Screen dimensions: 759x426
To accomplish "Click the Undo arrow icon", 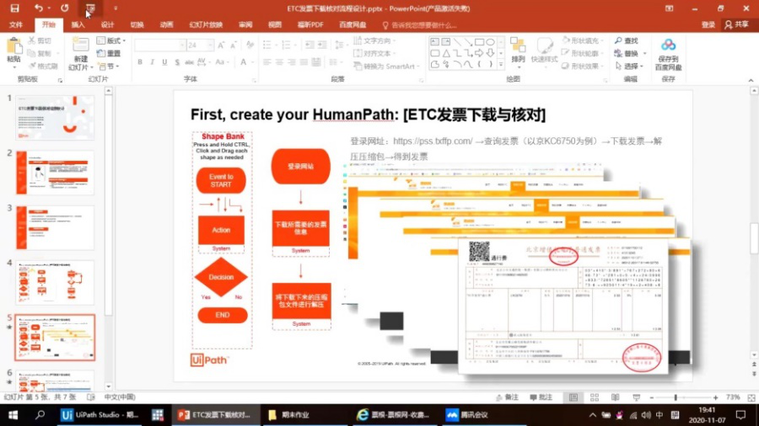I will (x=39, y=8).
